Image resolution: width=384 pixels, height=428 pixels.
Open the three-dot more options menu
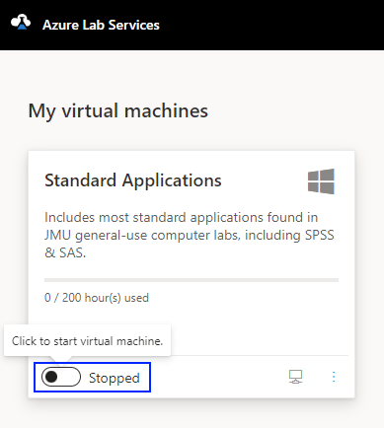pyautogui.click(x=334, y=377)
